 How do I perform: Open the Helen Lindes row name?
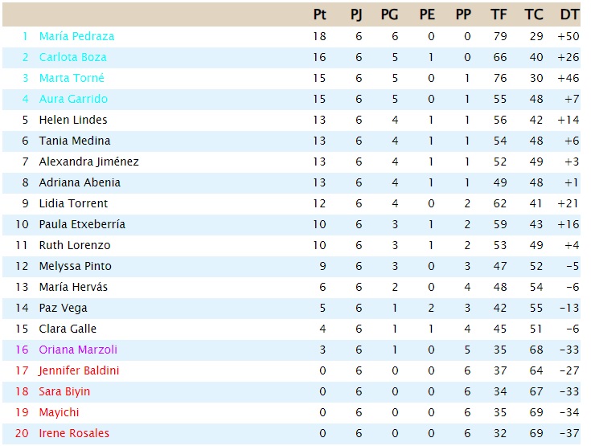(x=73, y=120)
